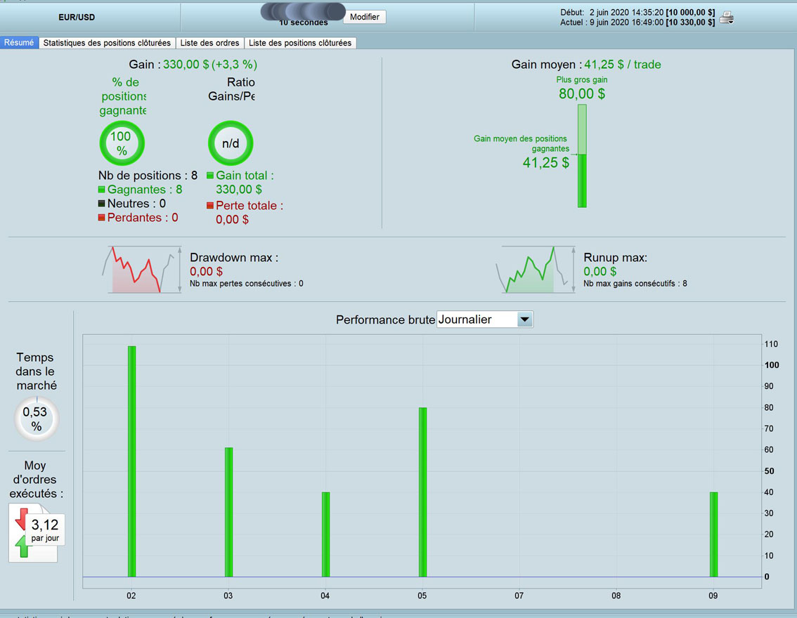Open the Journalier performance period dropdown

485,320
